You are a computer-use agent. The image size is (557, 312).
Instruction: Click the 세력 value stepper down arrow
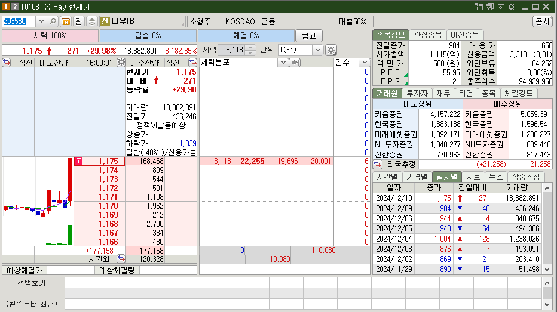point(250,53)
